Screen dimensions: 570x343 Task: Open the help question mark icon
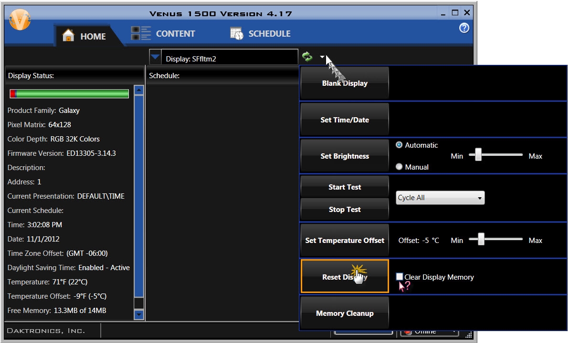[464, 28]
